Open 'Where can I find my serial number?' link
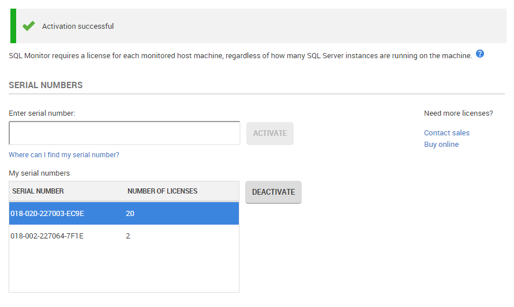Image resolution: width=514 pixels, height=307 pixels. tap(64, 155)
